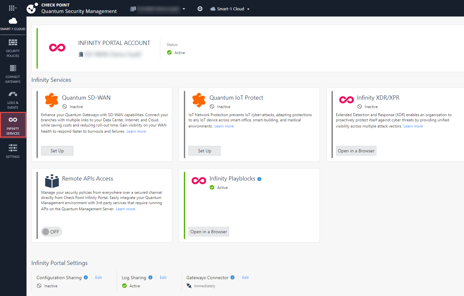Open Connect Gateways in the sidebar
Viewport: 464px width, 296px height.
click(13, 74)
